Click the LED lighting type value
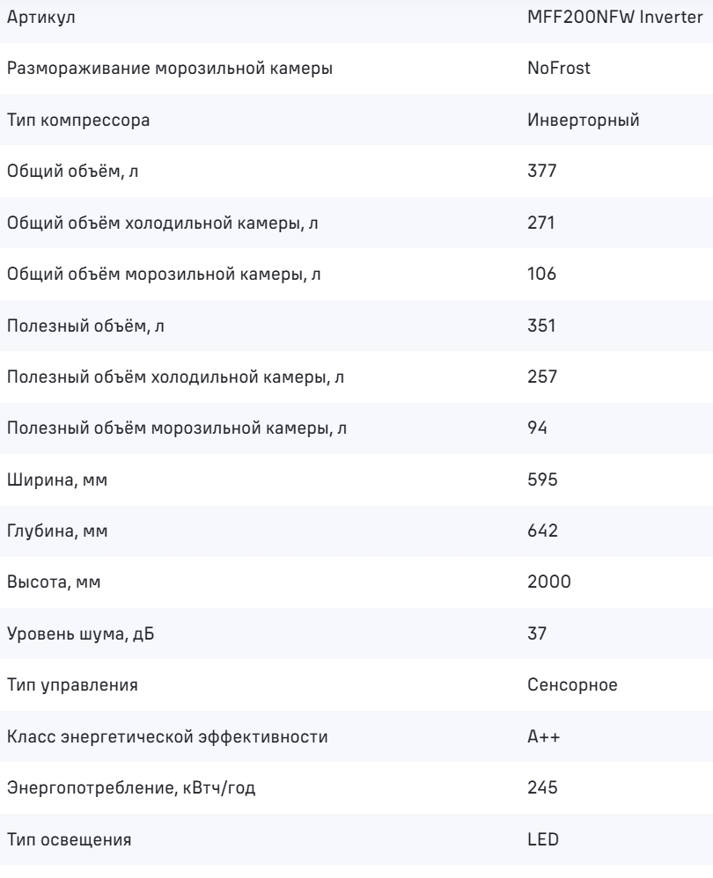Image resolution: width=713 pixels, height=878 pixels. point(543,839)
